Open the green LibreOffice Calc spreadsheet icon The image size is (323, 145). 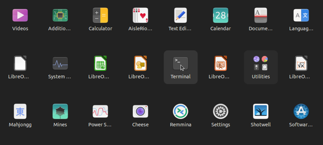[x=100, y=63]
